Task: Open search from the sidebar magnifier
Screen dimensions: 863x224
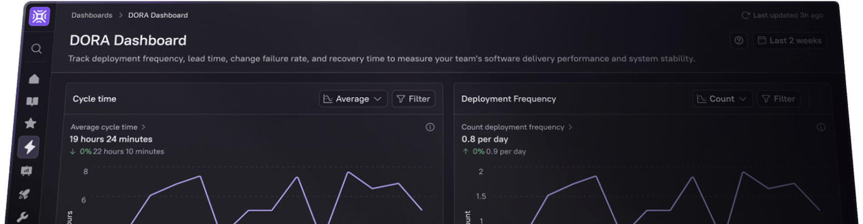Action: coord(37,49)
